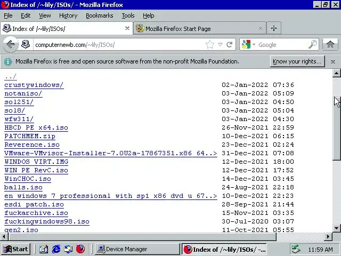
Task: Close the Index of /~lily/ISOs/ tab
Action: [x=127, y=28]
